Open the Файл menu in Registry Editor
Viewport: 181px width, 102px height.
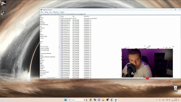[42, 12]
